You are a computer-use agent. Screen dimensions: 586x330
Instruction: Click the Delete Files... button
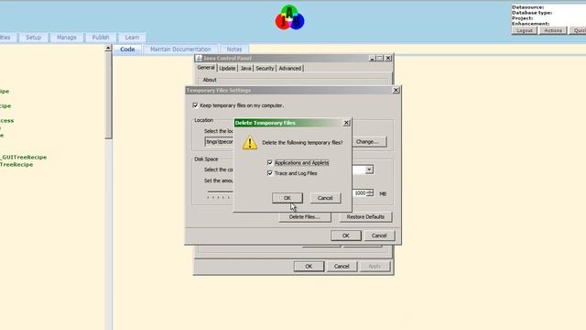(305, 217)
